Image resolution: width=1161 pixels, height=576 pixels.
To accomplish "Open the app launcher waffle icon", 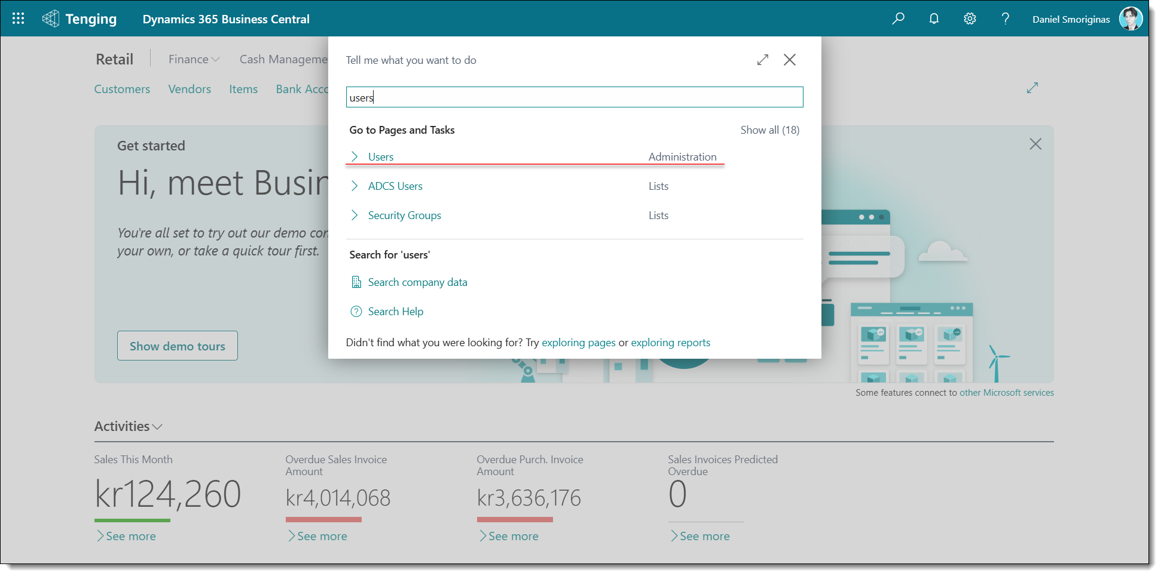I will (x=19, y=19).
